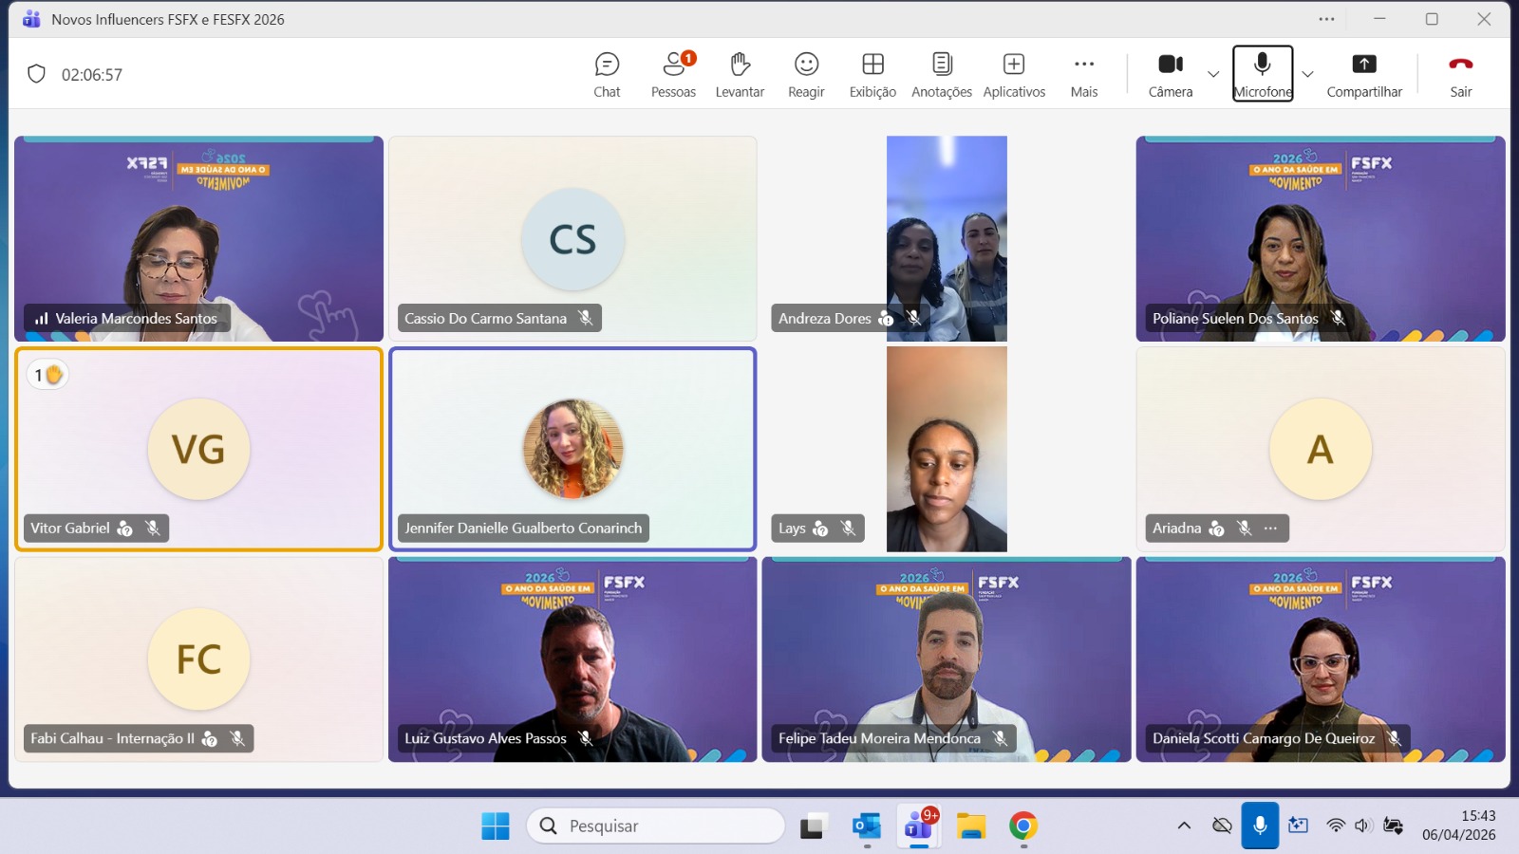Click the meeting security shield icon
The width and height of the screenshot is (1519, 854).
tap(36, 74)
